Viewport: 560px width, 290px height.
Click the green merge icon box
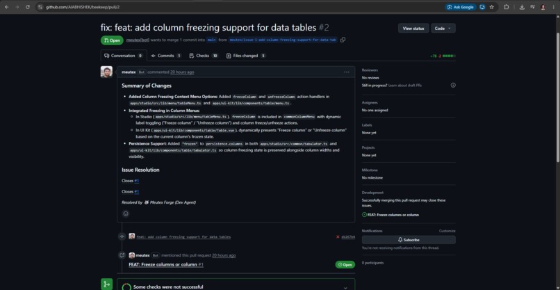106,284
